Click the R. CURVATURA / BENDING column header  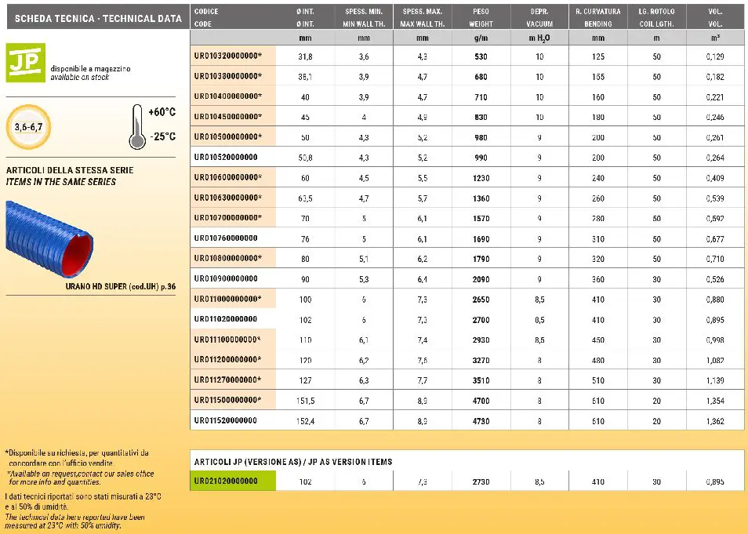(598, 17)
